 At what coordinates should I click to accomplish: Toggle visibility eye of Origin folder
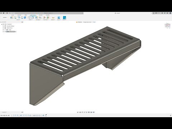pyautogui.click(x=5, y=30)
